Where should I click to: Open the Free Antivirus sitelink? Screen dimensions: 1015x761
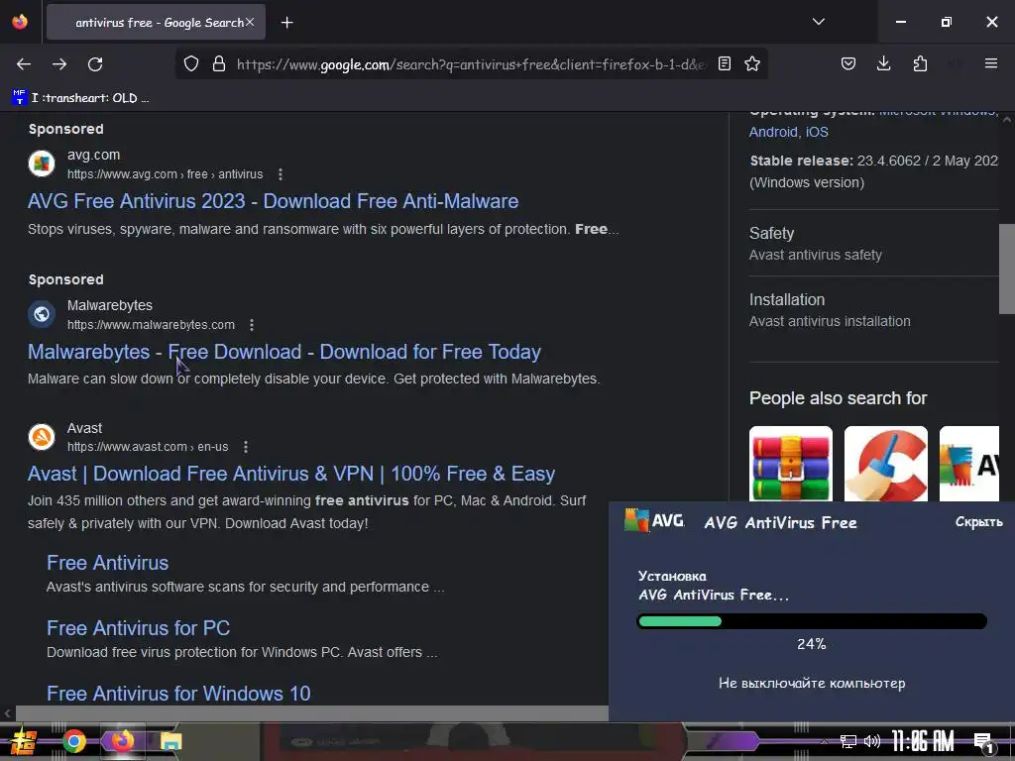(x=107, y=563)
